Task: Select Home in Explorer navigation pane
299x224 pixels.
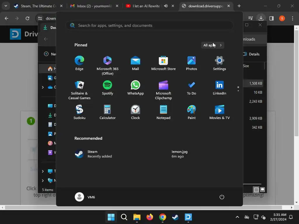Action: [48, 69]
